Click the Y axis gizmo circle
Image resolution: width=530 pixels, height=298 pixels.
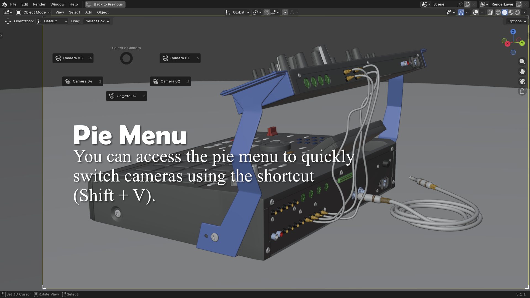522,43
